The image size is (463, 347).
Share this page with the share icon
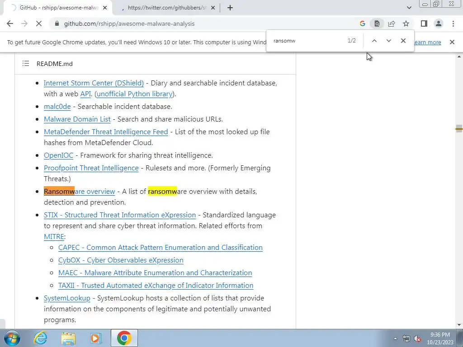[x=392, y=23]
